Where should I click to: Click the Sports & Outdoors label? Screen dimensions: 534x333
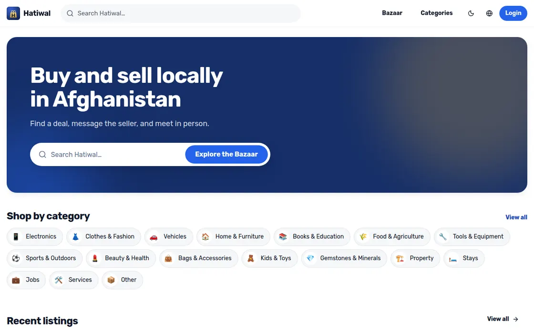pyautogui.click(x=51, y=258)
